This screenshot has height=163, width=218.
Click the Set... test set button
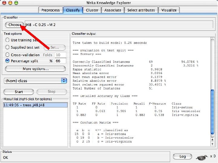pyautogui.click(x=54, y=47)
